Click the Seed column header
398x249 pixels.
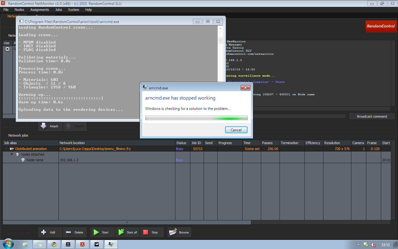point(211,143)
